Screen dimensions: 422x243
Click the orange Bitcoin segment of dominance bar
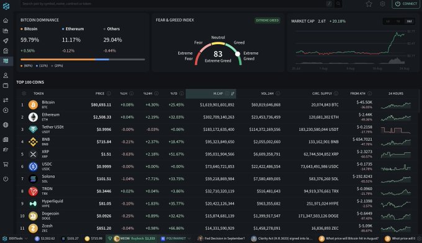(x=58, y=60)
